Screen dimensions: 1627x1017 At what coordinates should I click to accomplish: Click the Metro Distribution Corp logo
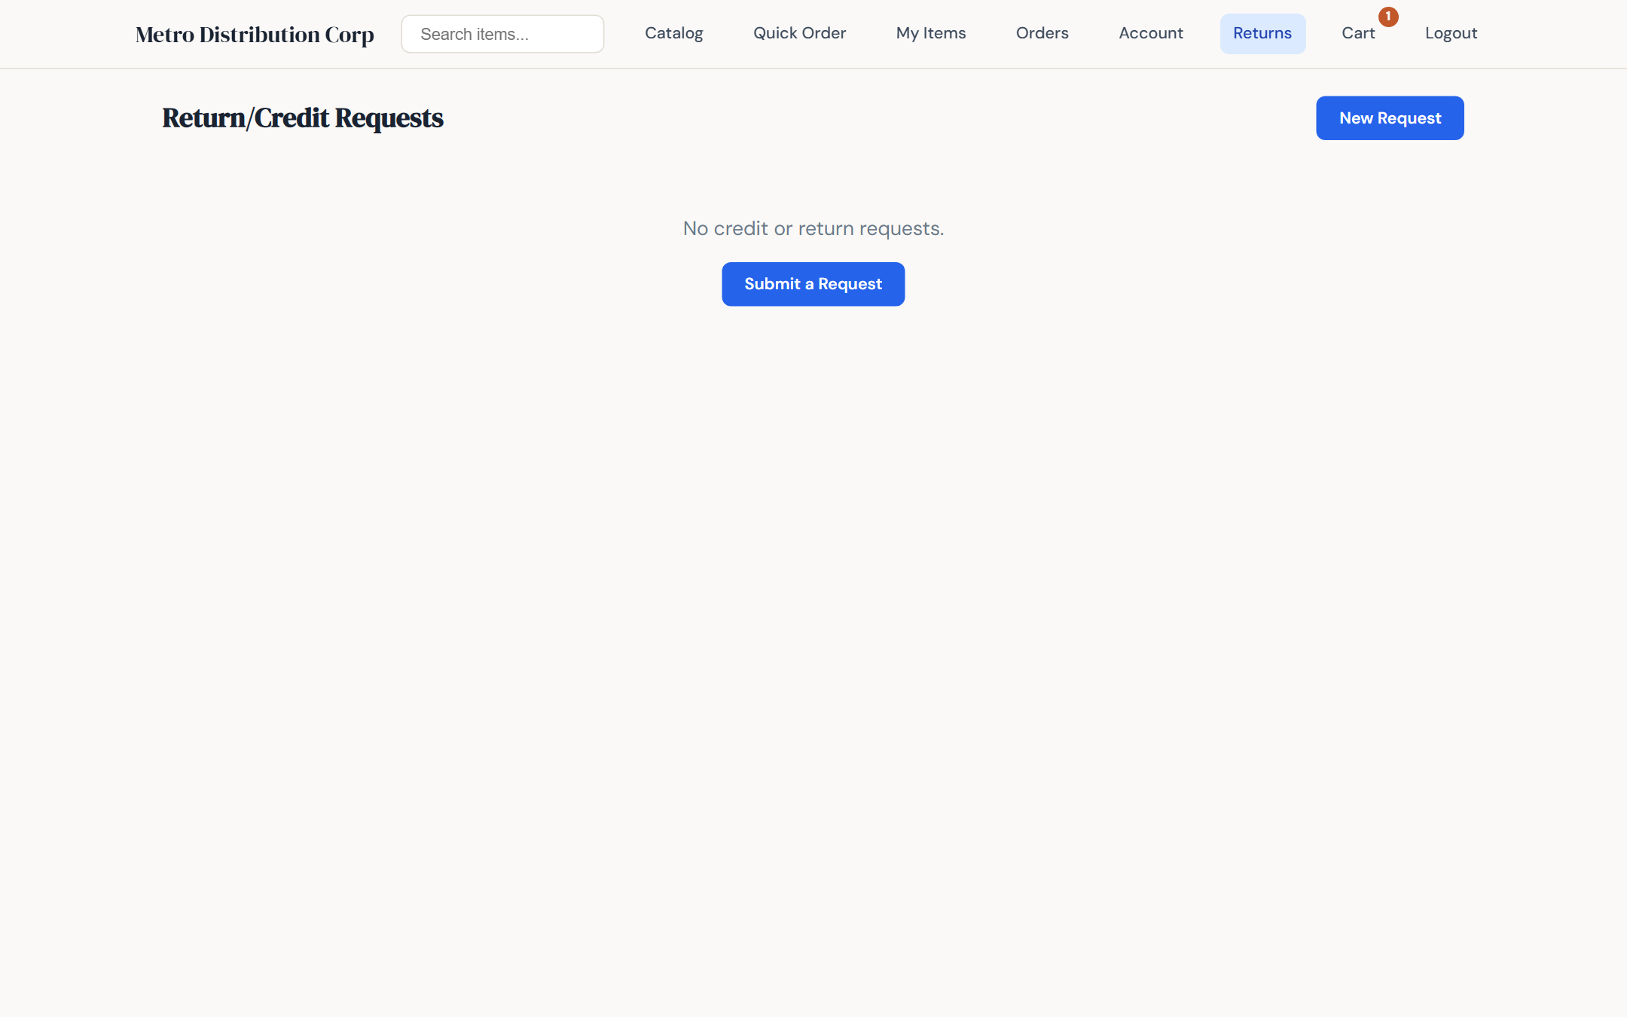click(x=255, y=33)
